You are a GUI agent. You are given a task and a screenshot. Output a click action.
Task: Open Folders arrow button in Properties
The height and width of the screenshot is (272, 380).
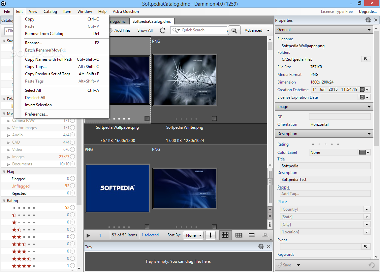pos(365,59)
